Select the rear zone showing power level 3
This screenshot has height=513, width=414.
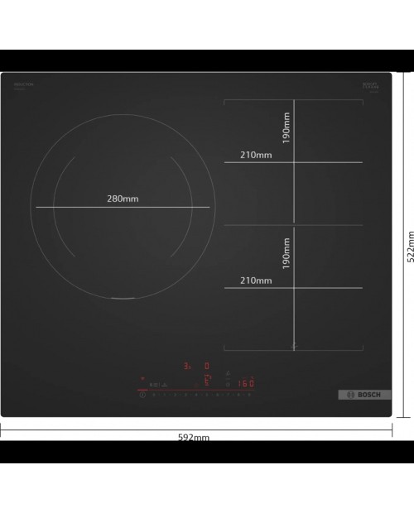187,366
